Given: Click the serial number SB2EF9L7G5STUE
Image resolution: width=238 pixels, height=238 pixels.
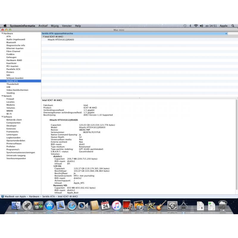Looking at the screenshot, I should click(x=92, y=132).
